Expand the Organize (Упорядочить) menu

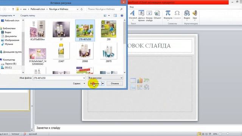[x=7, y=15]
